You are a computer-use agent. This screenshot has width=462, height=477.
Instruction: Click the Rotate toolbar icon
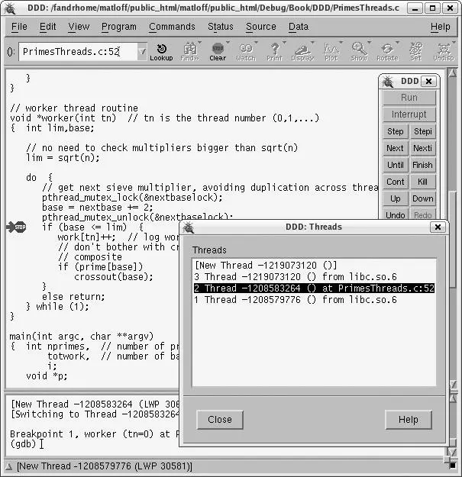coord(387,51)
